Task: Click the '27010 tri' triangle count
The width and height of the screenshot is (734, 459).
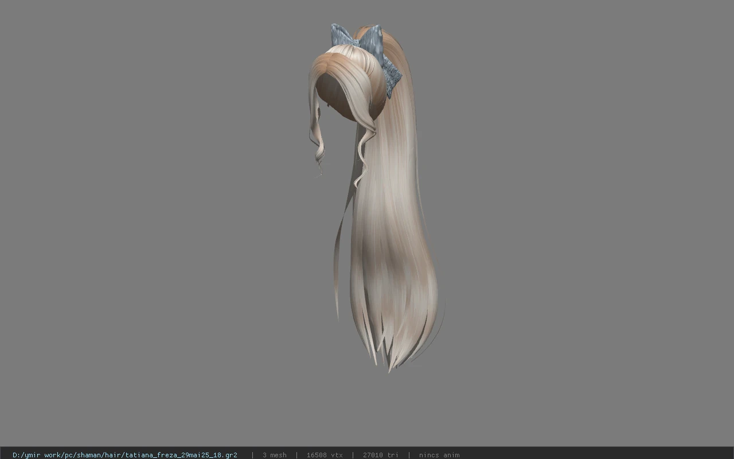Action: tap(381, 455)
